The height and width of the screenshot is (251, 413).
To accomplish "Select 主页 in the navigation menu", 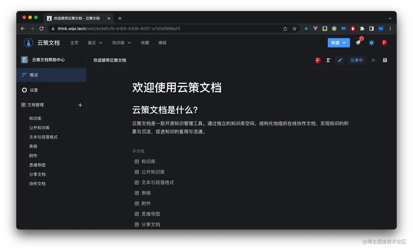I will (x=74, y=43).
